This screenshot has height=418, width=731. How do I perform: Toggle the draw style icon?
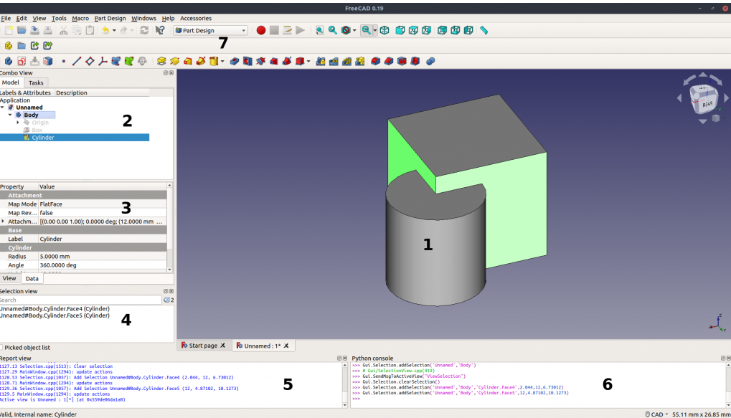(346, 30)
